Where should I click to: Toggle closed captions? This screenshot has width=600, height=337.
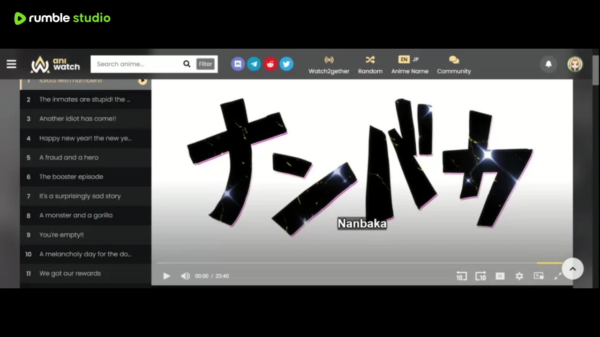tap(500, 276)
